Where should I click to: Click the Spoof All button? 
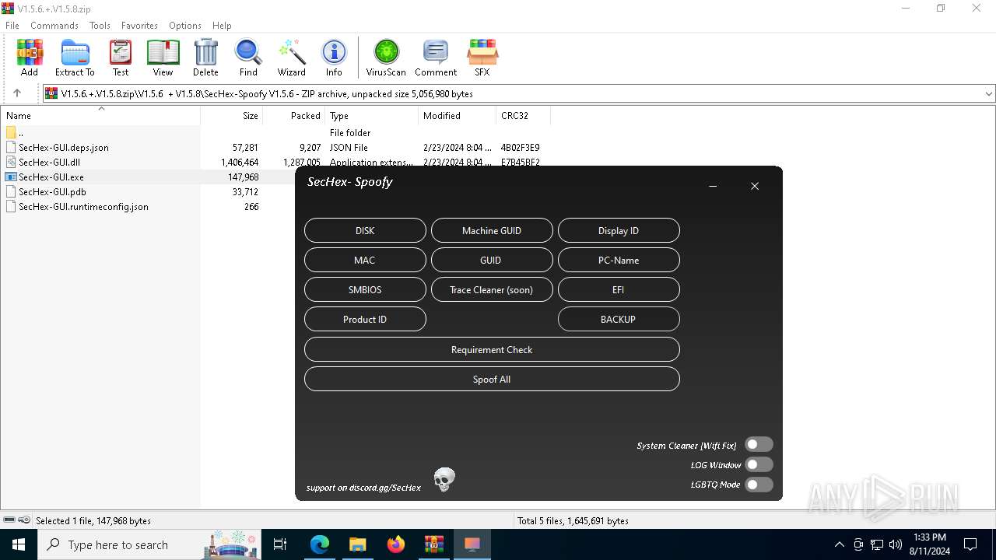click(492, 379)
